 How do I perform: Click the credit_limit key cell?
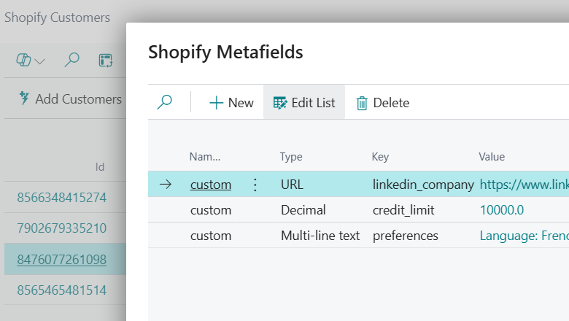point(403,210)
